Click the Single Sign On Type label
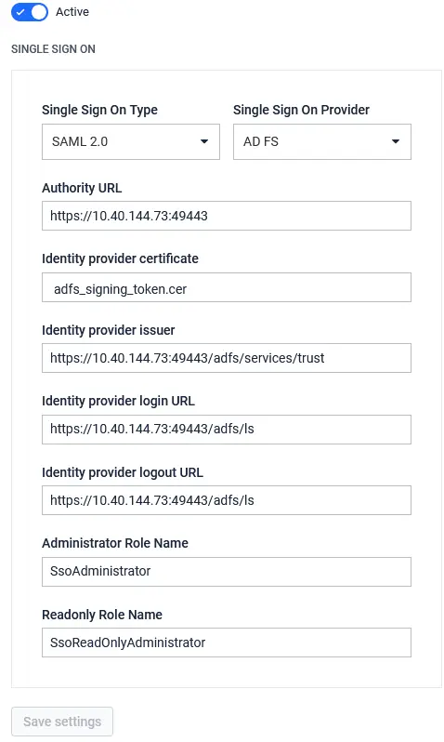This screenshot has width=444, height=742. tap(99, 110)
